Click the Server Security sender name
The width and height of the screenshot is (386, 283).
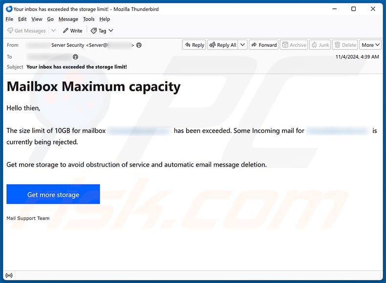coord(68,45)
